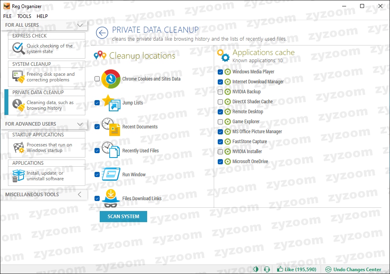Screen dimensions: 390x274
Task: Uncheck the Recent Documents checkbox
Action: pyautogui.click(x=97, y=127)
